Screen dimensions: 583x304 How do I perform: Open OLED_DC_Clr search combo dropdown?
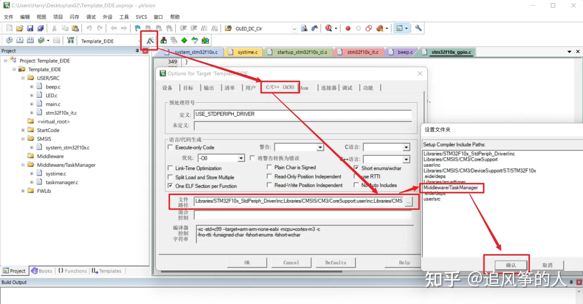coord(294,29)
